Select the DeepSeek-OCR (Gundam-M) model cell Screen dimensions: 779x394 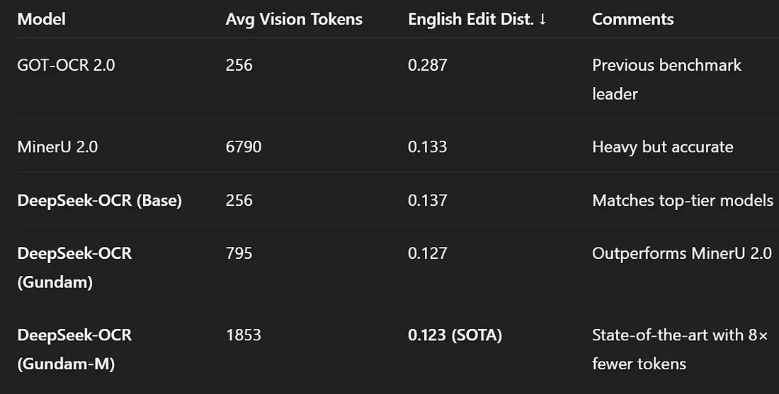coord(74,349)
